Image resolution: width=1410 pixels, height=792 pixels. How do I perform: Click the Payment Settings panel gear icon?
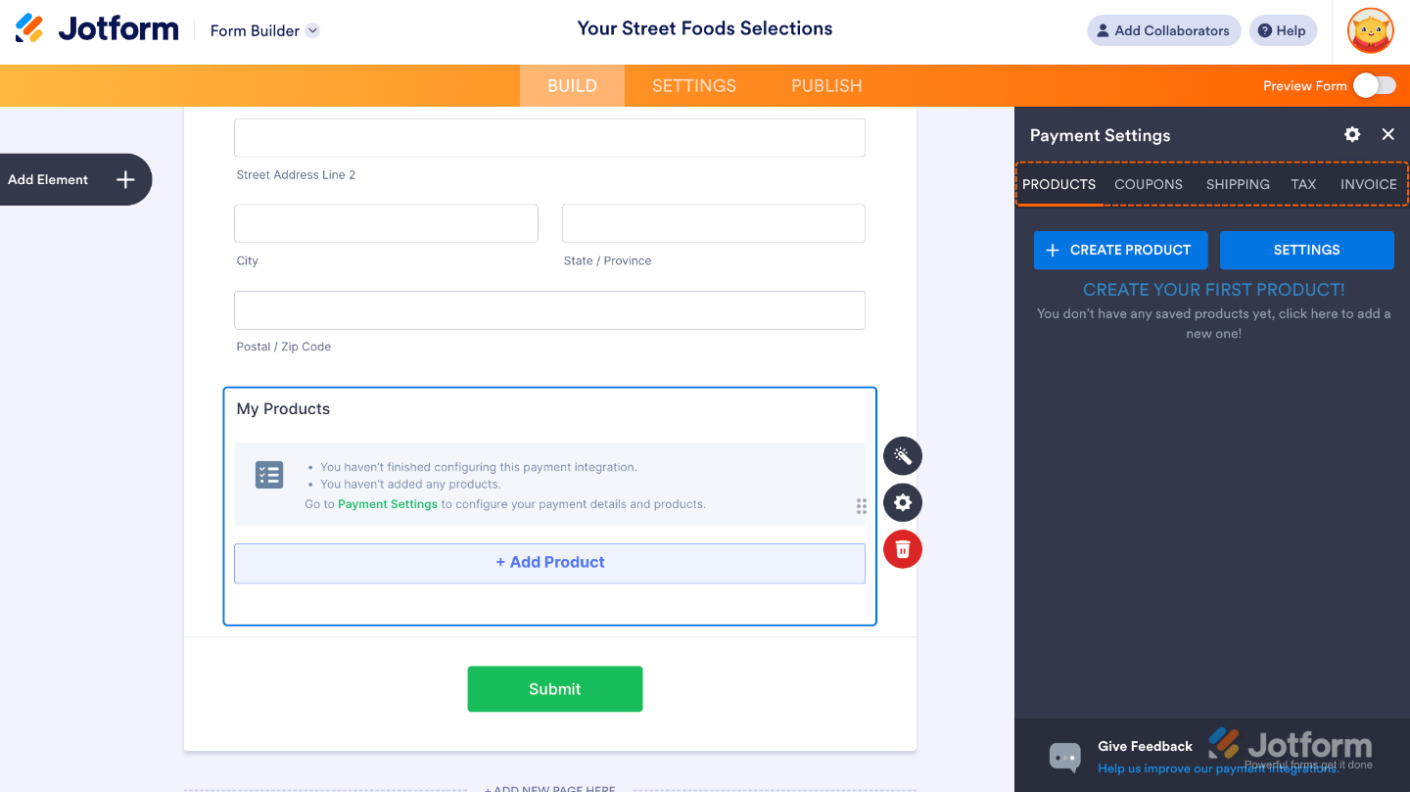point(1352,135)
